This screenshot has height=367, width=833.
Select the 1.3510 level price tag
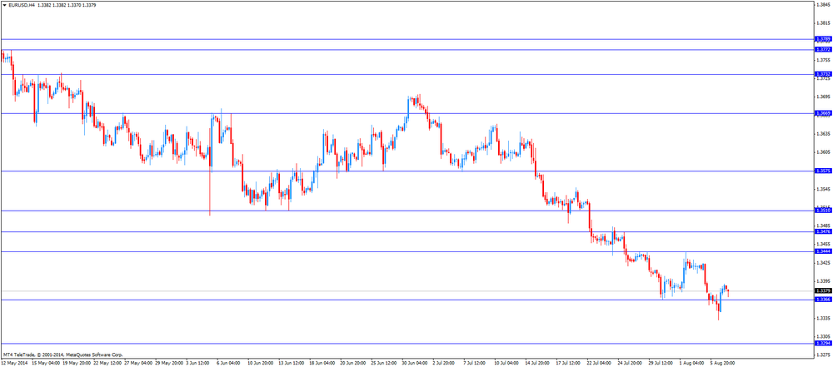pyautogui.click(x=823, y=211)
